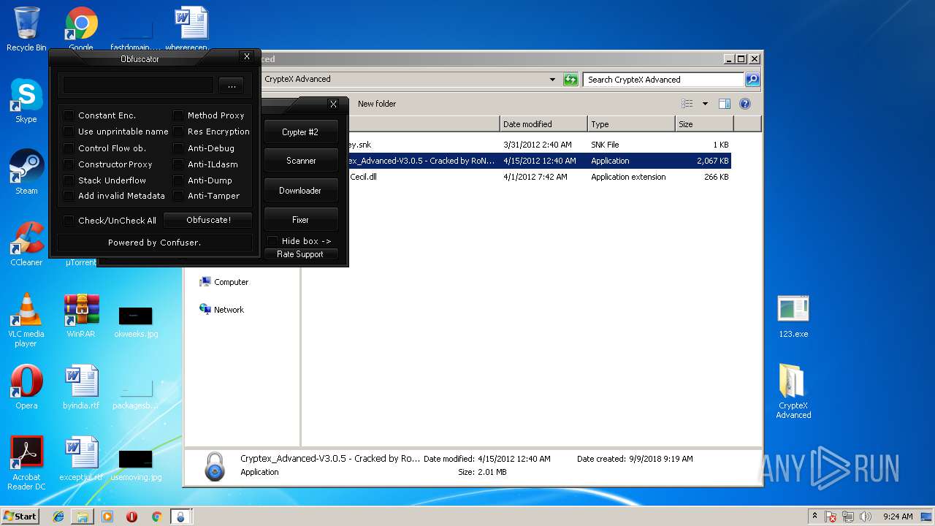Click the network tray icon

tap(848, 517)
